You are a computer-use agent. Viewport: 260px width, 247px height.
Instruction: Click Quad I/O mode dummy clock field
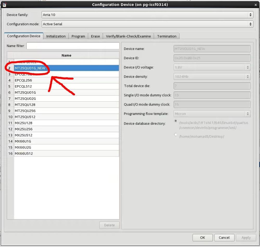click(x=212, y=104)
